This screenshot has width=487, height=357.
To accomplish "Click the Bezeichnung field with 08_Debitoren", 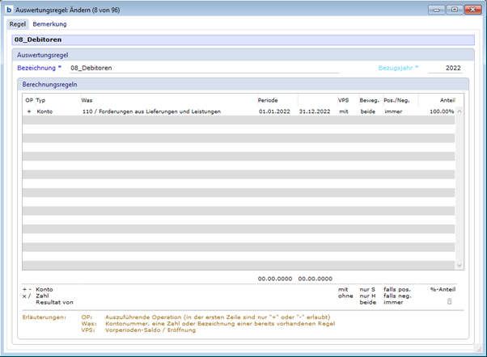I will (202, 69).
